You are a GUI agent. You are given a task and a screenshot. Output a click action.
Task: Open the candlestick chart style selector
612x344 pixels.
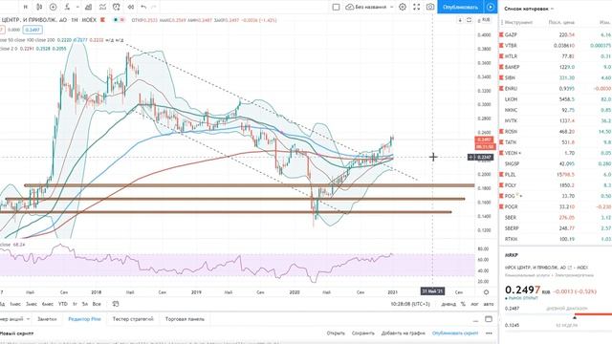(39, 7)
